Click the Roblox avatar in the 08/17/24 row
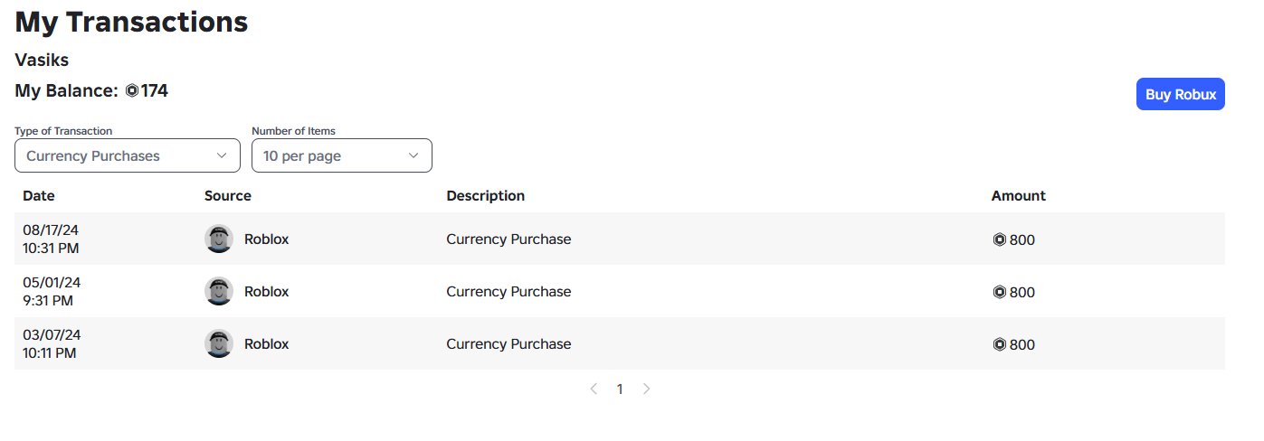The image size is (1264, 441). click(x=219, y=239)
